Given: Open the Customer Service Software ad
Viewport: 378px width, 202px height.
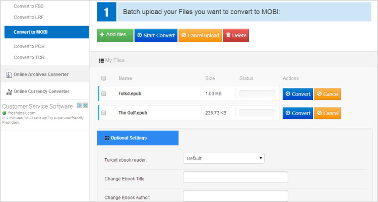Looking at the screenshot, I should (x=37, y=107).
